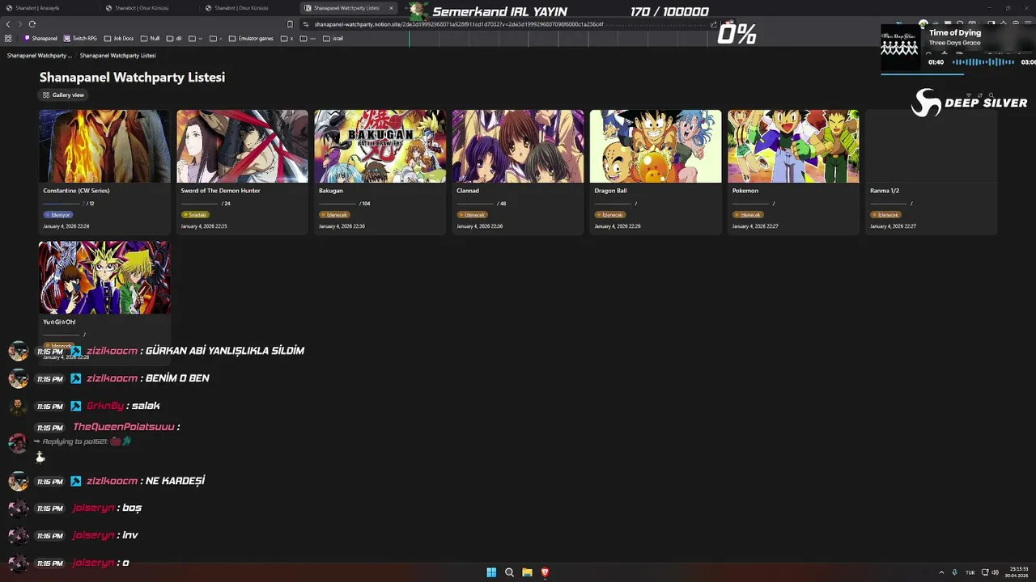The height and width of the screenshot is (582, 1036).
Task: Switch to third tab Shanabot | Onur Kürsüsü
Action: click(248, 8)
